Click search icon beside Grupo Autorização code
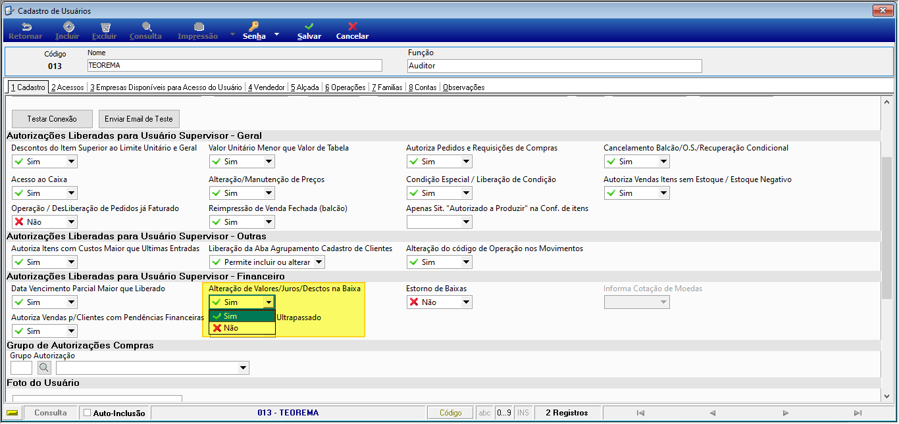Viewport: 899px width, 424px height. (x=44, y=368)
